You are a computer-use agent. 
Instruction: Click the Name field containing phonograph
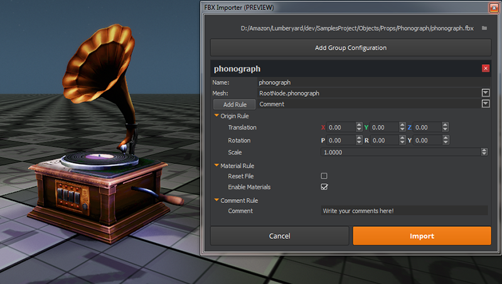pyautogui.click(x=373, y=82)
